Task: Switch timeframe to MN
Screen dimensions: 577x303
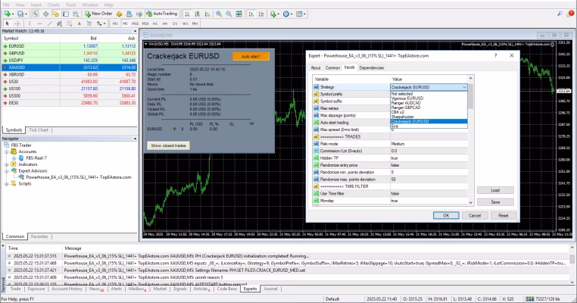Action: click(x=195, y=23)
